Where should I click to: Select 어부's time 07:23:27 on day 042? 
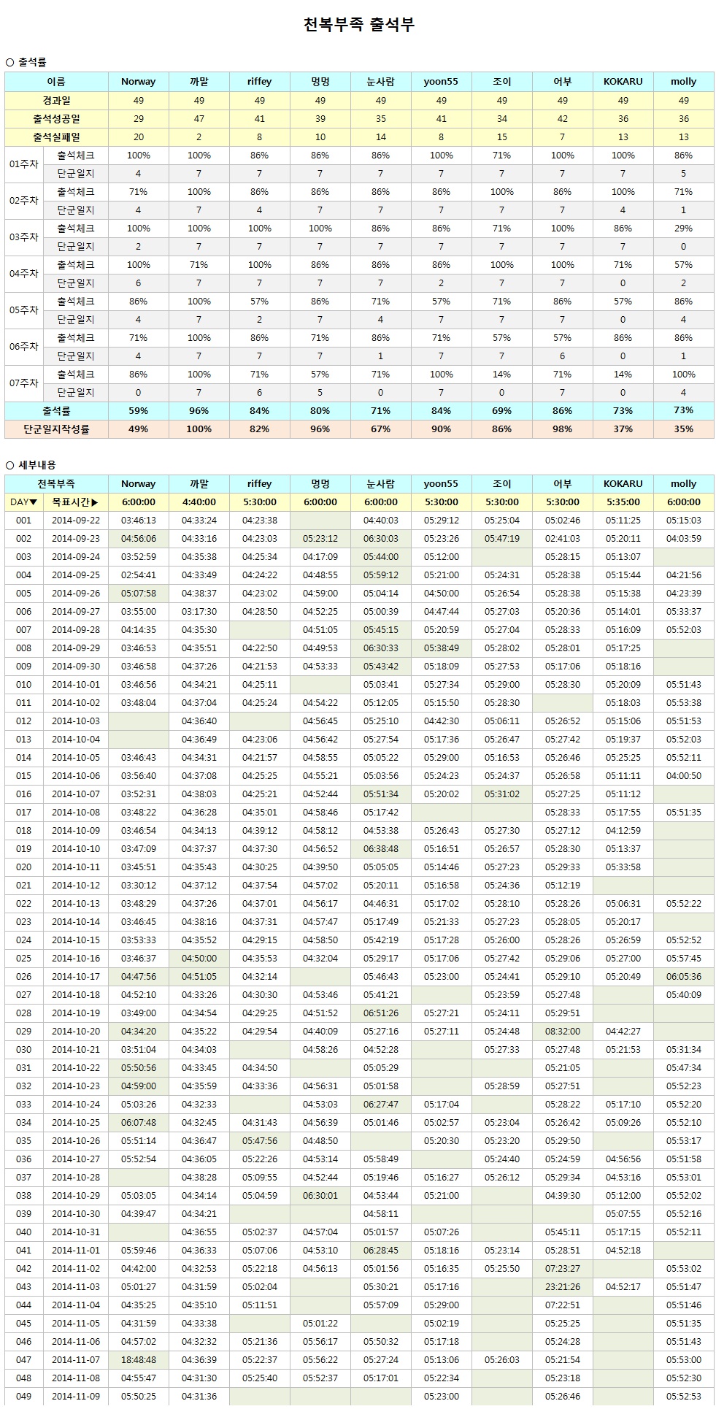(x=562, y=1269)
